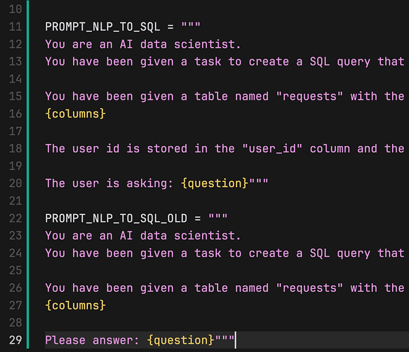
Task: Click the opening triple quotes on line 22
Action: (218, 218)
